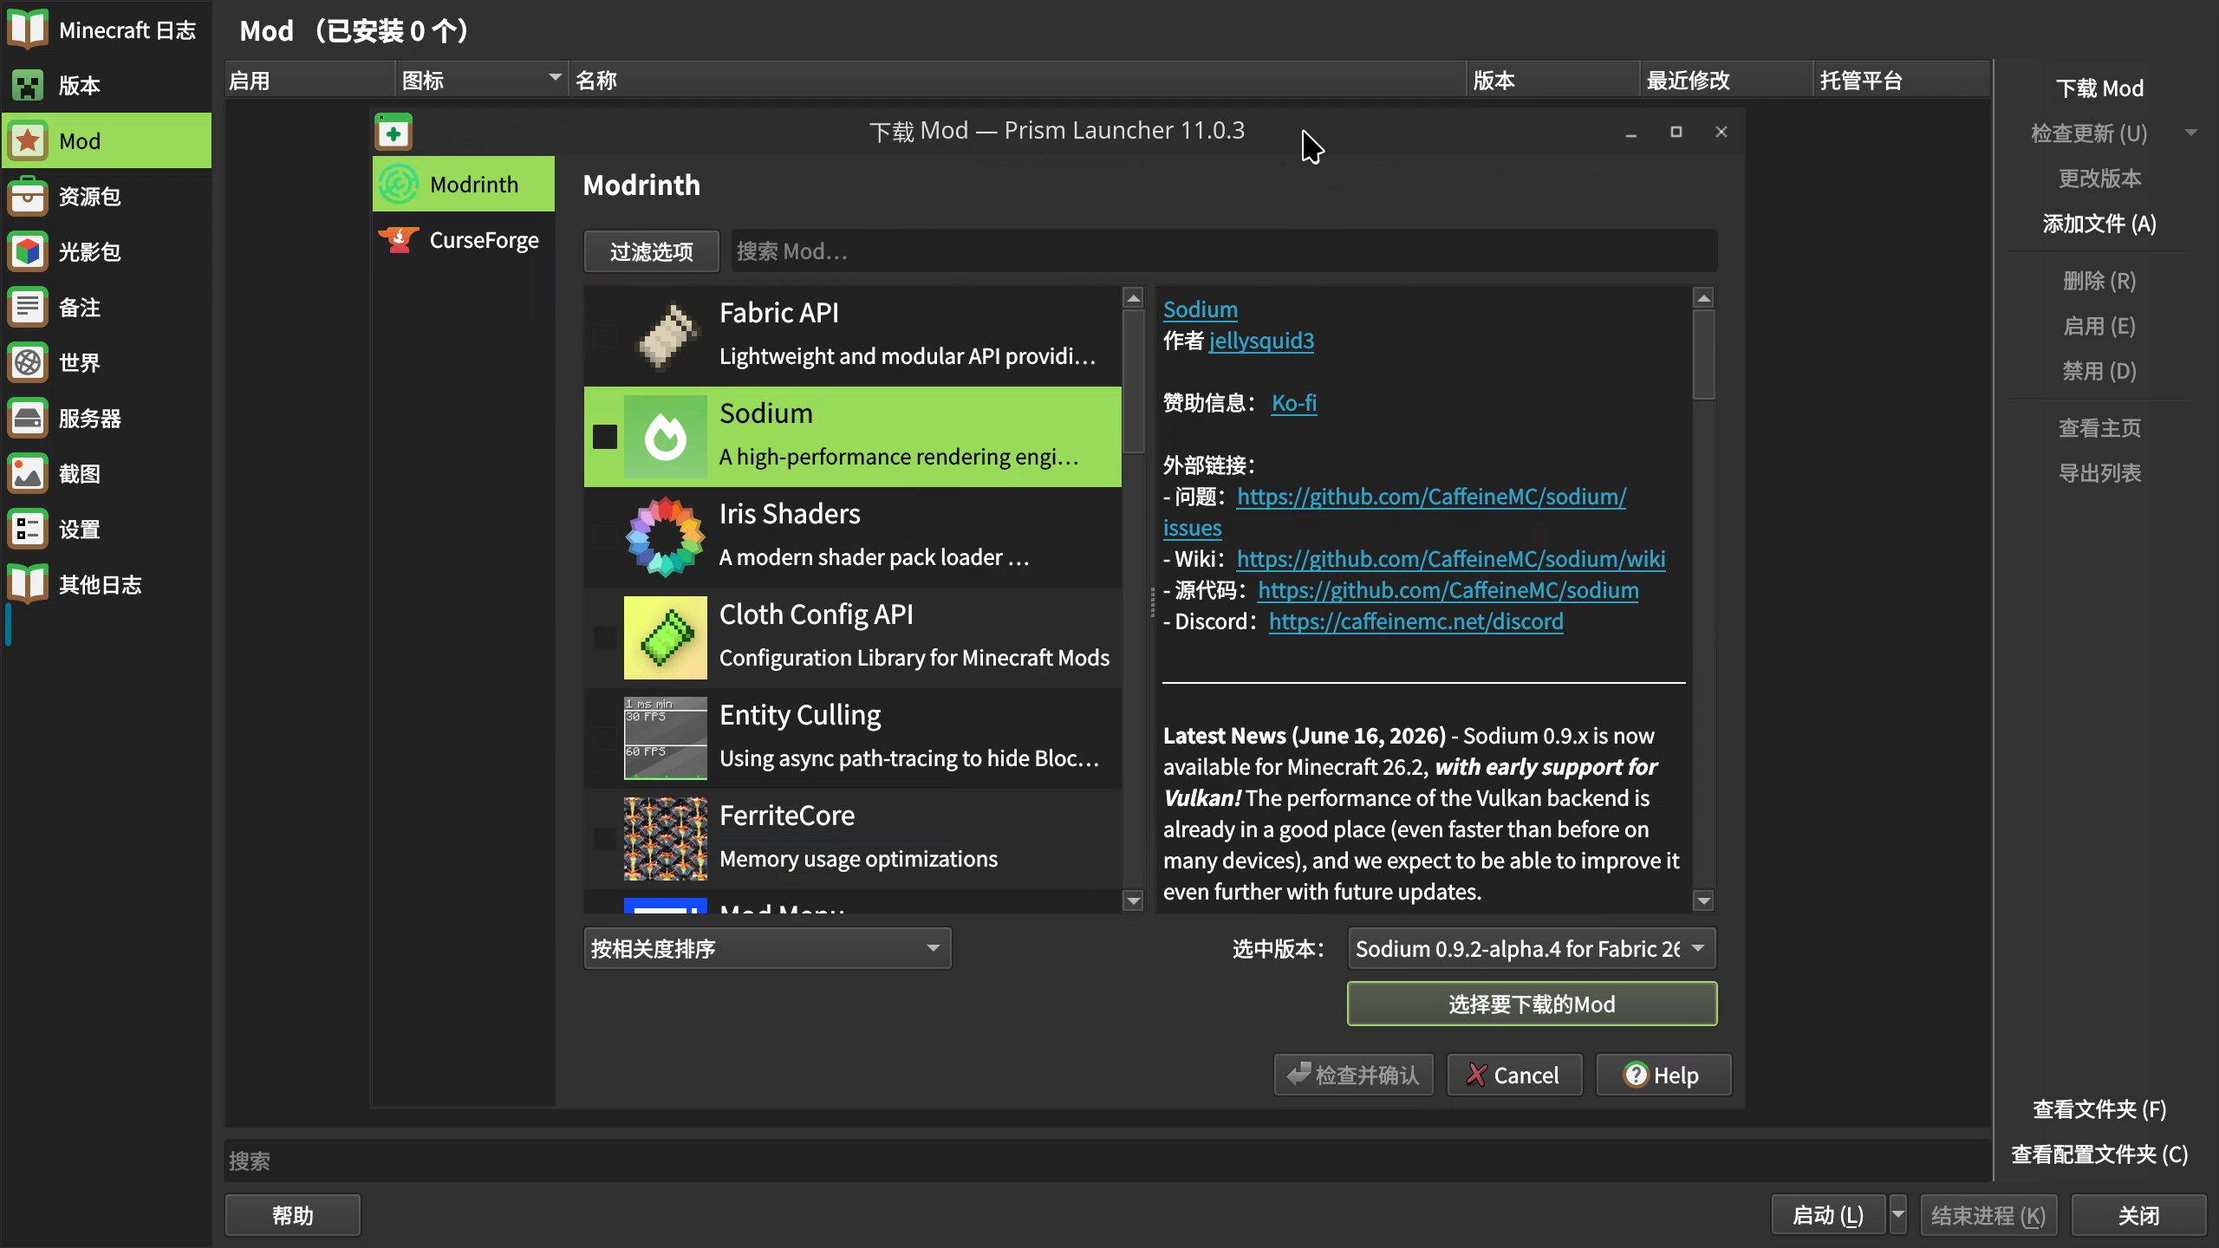Select the CurseForge tab
The image size is (2219, 1248).
tap(464, 239)
